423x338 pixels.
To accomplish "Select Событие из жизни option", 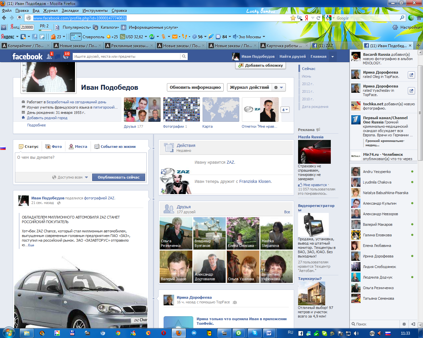I will pos(115,147).
